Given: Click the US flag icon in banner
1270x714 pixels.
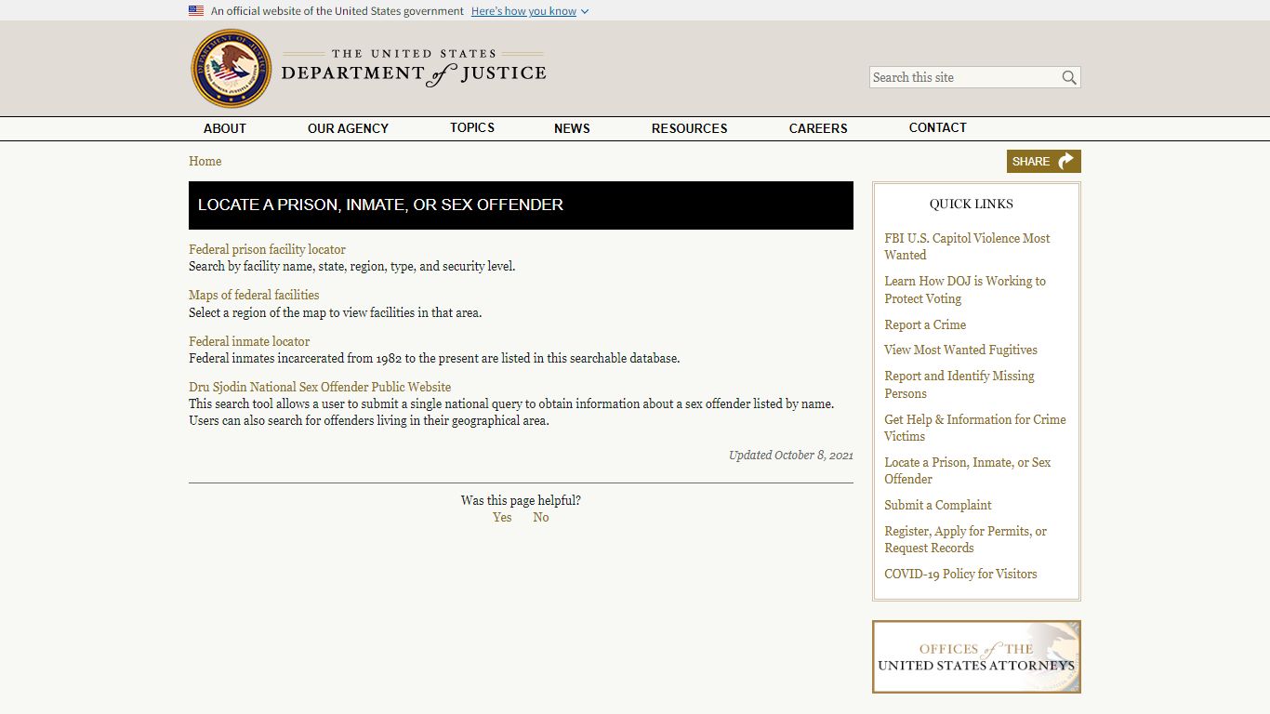Looking at the screenshot, I should [x=196, y=11].
